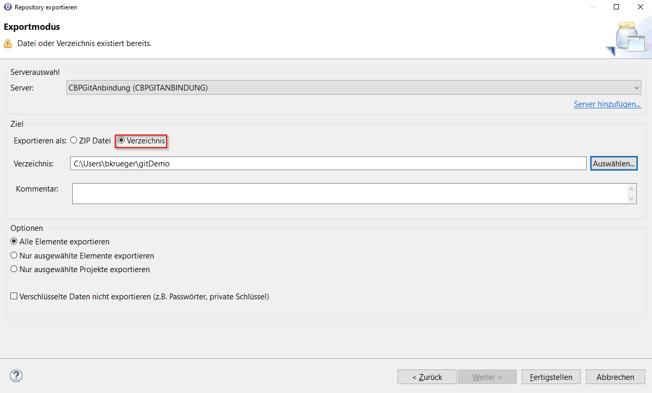Open the help question mark icon
Screen dimensions: 652x393
pyautogui.click(x=16, y=376)
